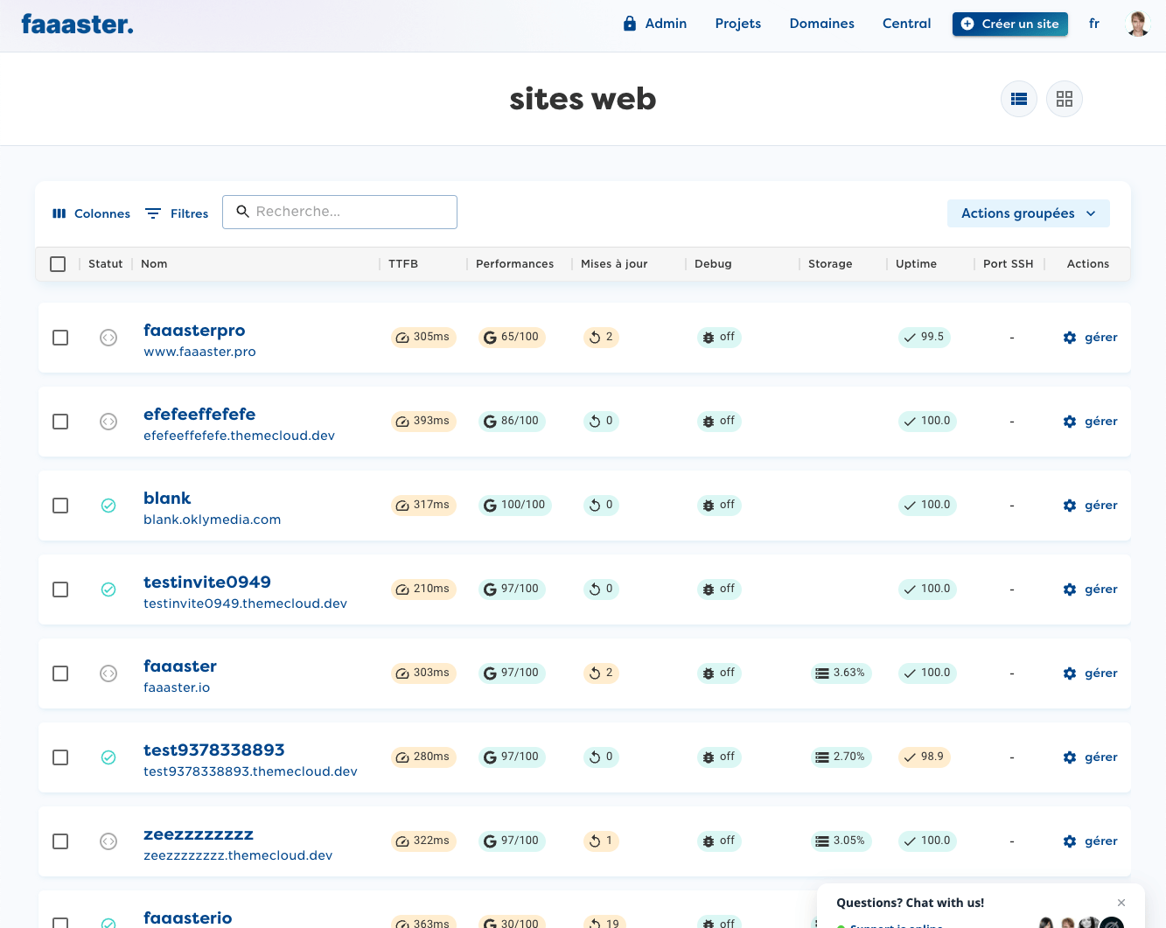
Task: Switch to list view icon
Action: (x=1019, y=99)
